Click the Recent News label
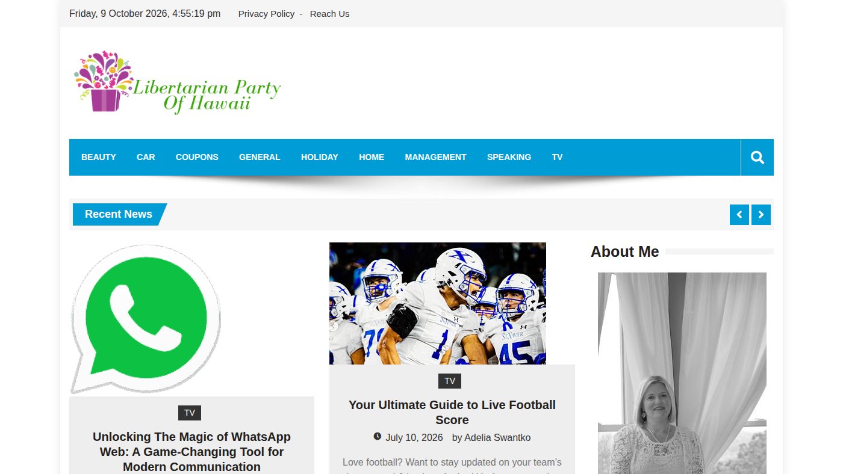The width and height of the screenshot is (843, 474). (x=119, y=214)
